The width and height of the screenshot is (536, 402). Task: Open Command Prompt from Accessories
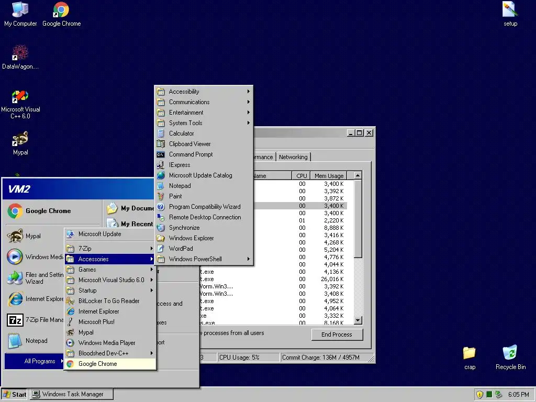(204, 154)
